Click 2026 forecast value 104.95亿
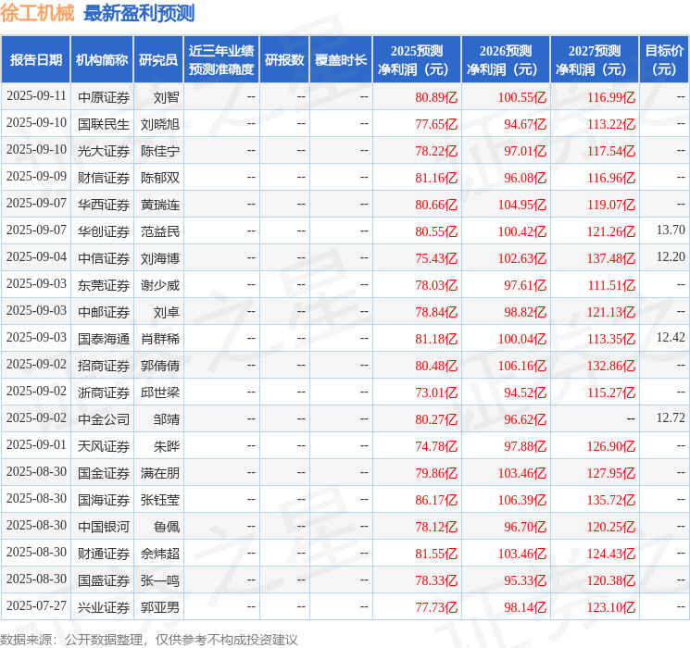 522,205
